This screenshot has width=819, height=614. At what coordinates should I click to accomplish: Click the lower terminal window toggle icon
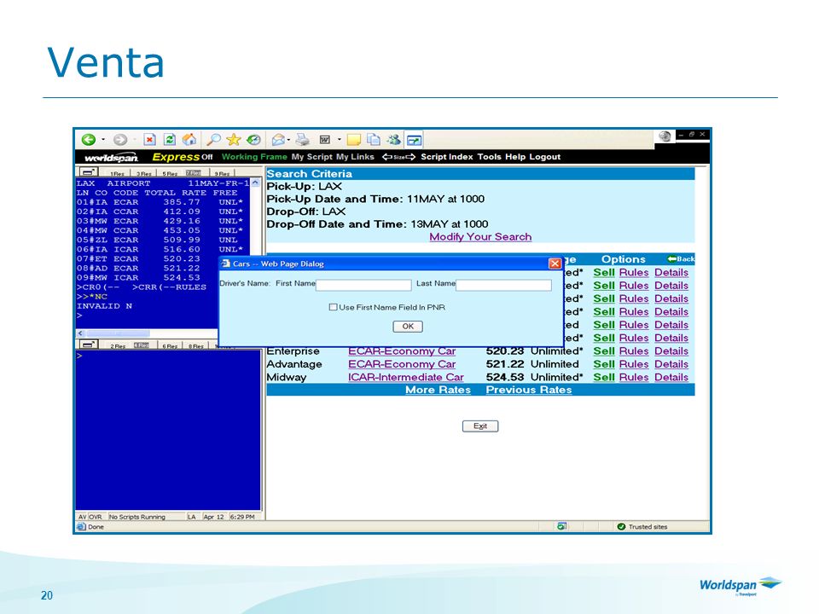coord(88,344)
